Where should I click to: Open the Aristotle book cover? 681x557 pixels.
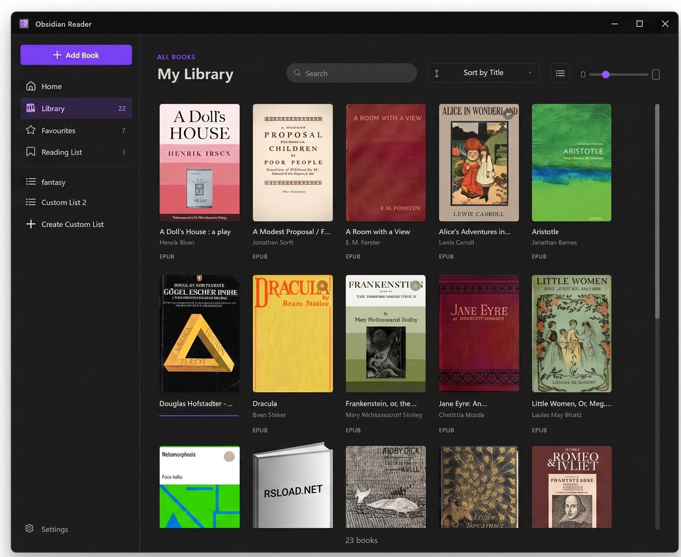point(572,163)
